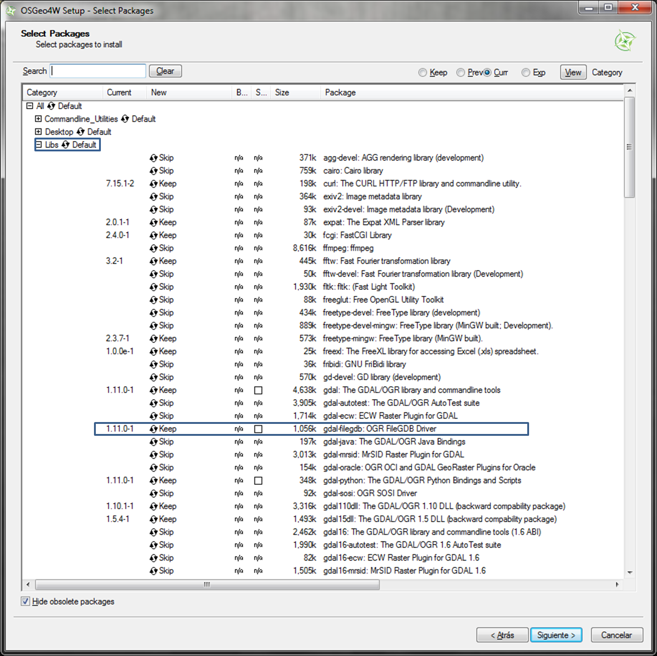
Task: Click the New column header
Action: point(189,92)
